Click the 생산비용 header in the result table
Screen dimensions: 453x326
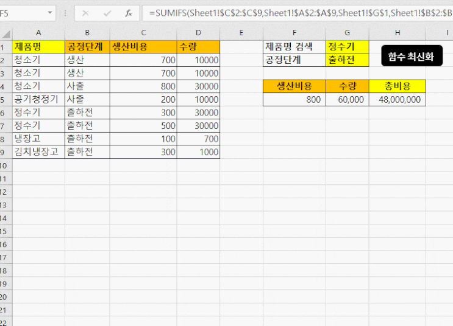coord(294,86)
